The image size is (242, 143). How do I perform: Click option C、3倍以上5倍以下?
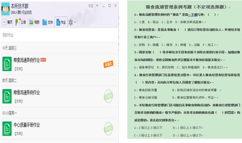[x=148, y=135]
